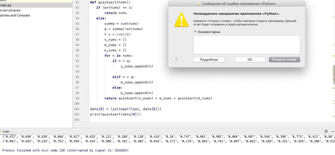The width and height of the screenshot is (335, 155).
Task: Click line number 101 in the gutter
Action: (x=77, y=109)
